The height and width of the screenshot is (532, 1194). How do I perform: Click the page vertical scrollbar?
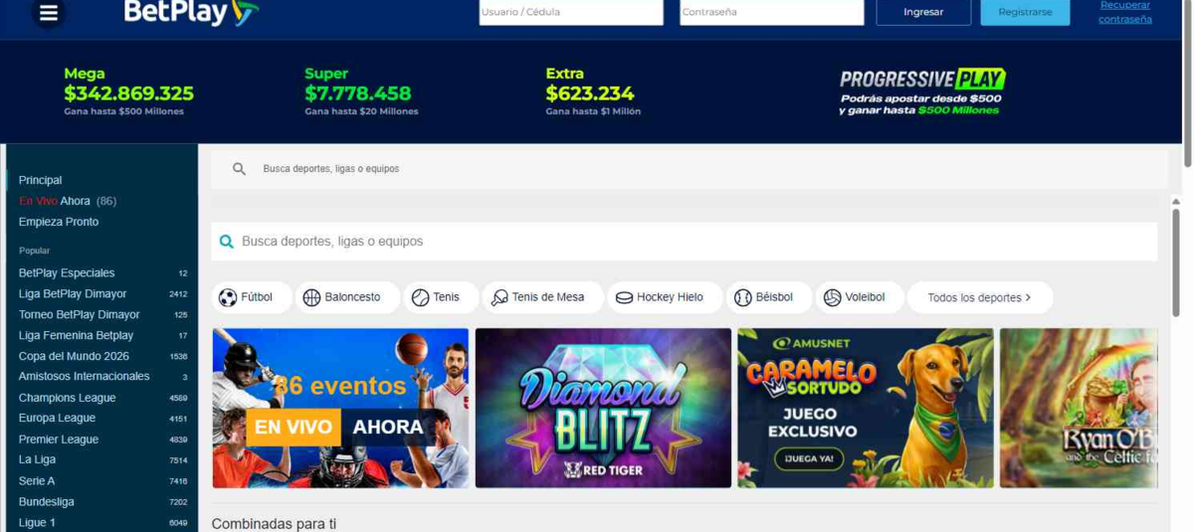(1188, 266)
